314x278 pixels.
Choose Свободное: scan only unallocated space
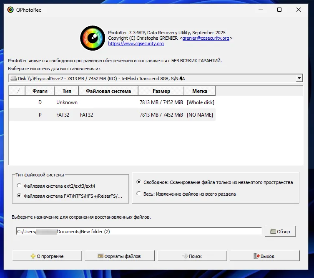[x=138, y=182]
